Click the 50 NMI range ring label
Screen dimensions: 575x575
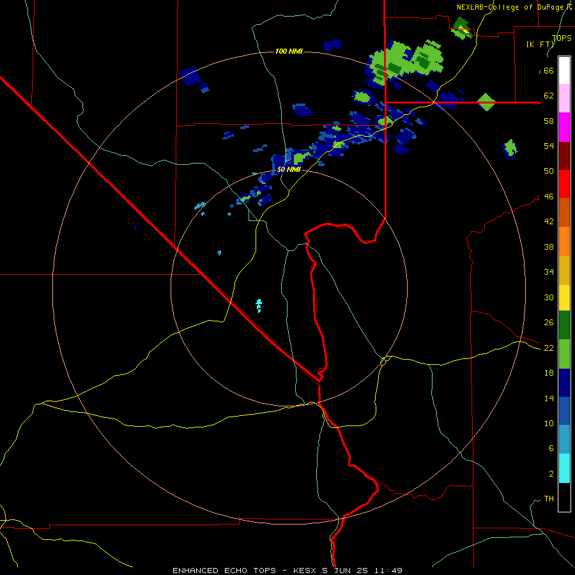coord(289,169)
